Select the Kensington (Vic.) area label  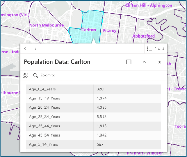[15, 15]
